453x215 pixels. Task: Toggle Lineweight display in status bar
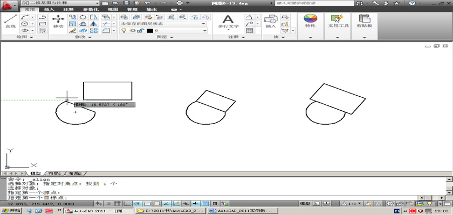(x=196, y=204)
